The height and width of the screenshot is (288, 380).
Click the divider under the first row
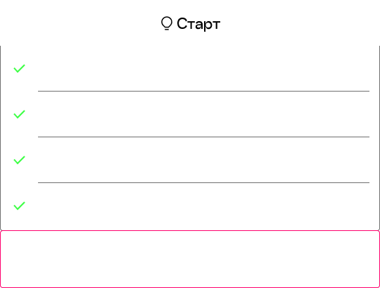(x=203, y=91)
